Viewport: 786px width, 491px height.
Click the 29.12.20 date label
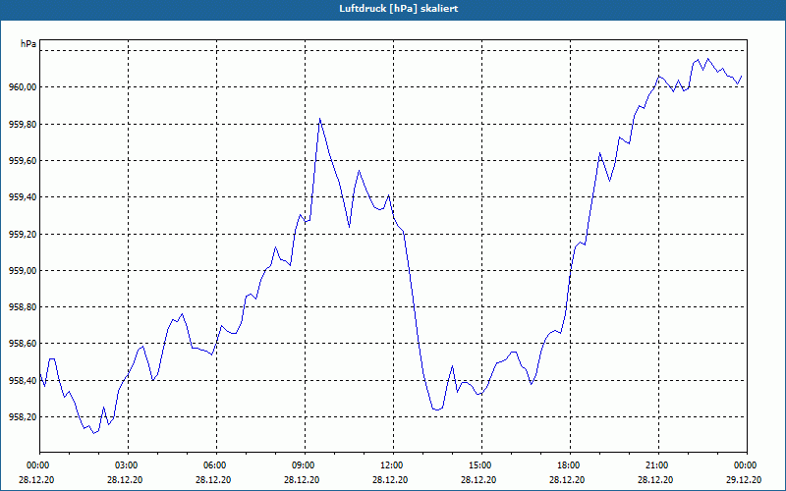pyautogui.click(x=744, y=480)
